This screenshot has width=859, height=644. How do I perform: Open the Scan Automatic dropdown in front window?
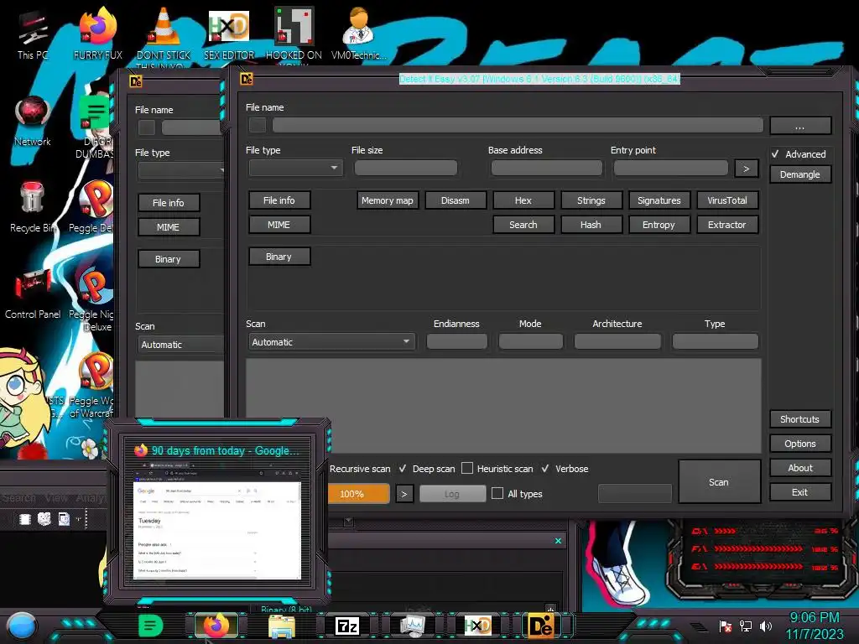pyautogui.click(x=331, y=342)
